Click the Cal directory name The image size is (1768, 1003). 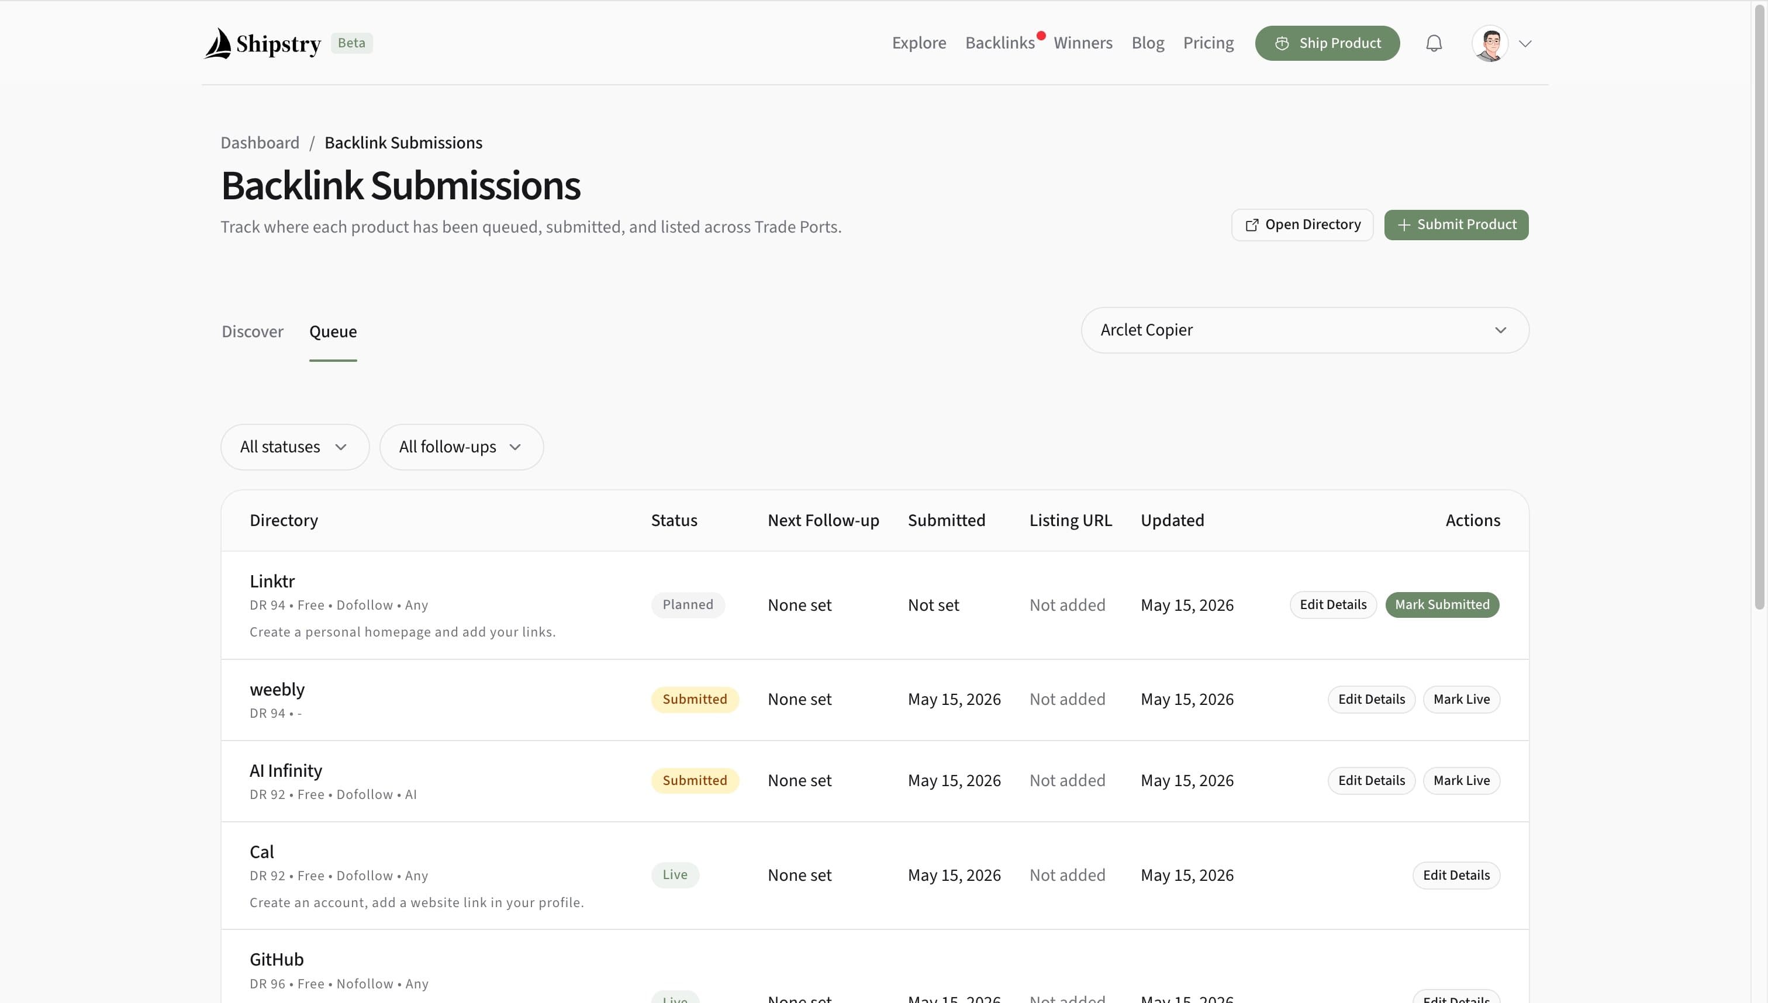click(261, 852)
